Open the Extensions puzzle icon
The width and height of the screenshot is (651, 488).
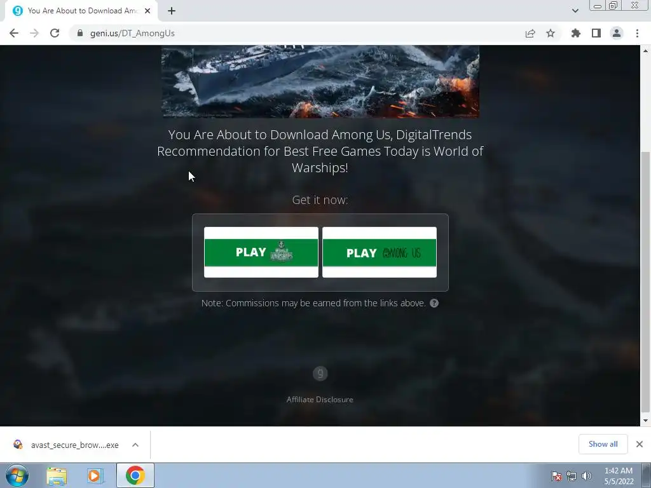coord(575,33)
